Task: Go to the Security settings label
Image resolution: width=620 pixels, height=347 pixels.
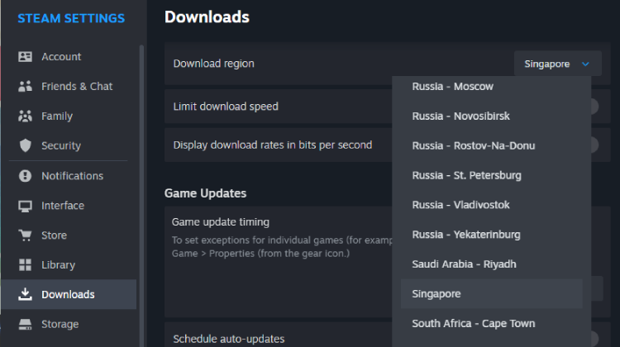Action: (61, 146)
